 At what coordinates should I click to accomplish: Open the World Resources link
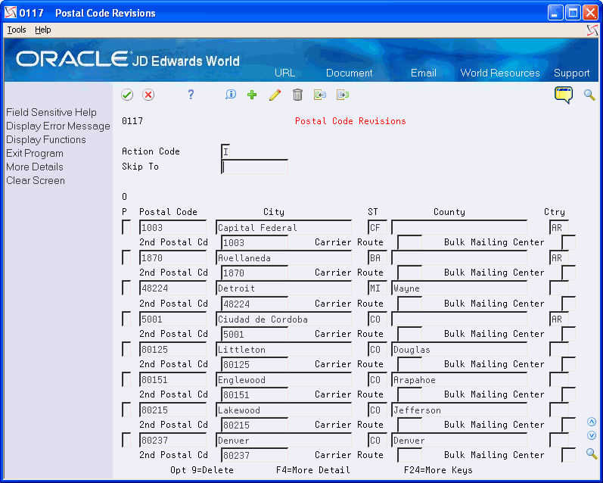pyautogui.click(x=500, y=73)
